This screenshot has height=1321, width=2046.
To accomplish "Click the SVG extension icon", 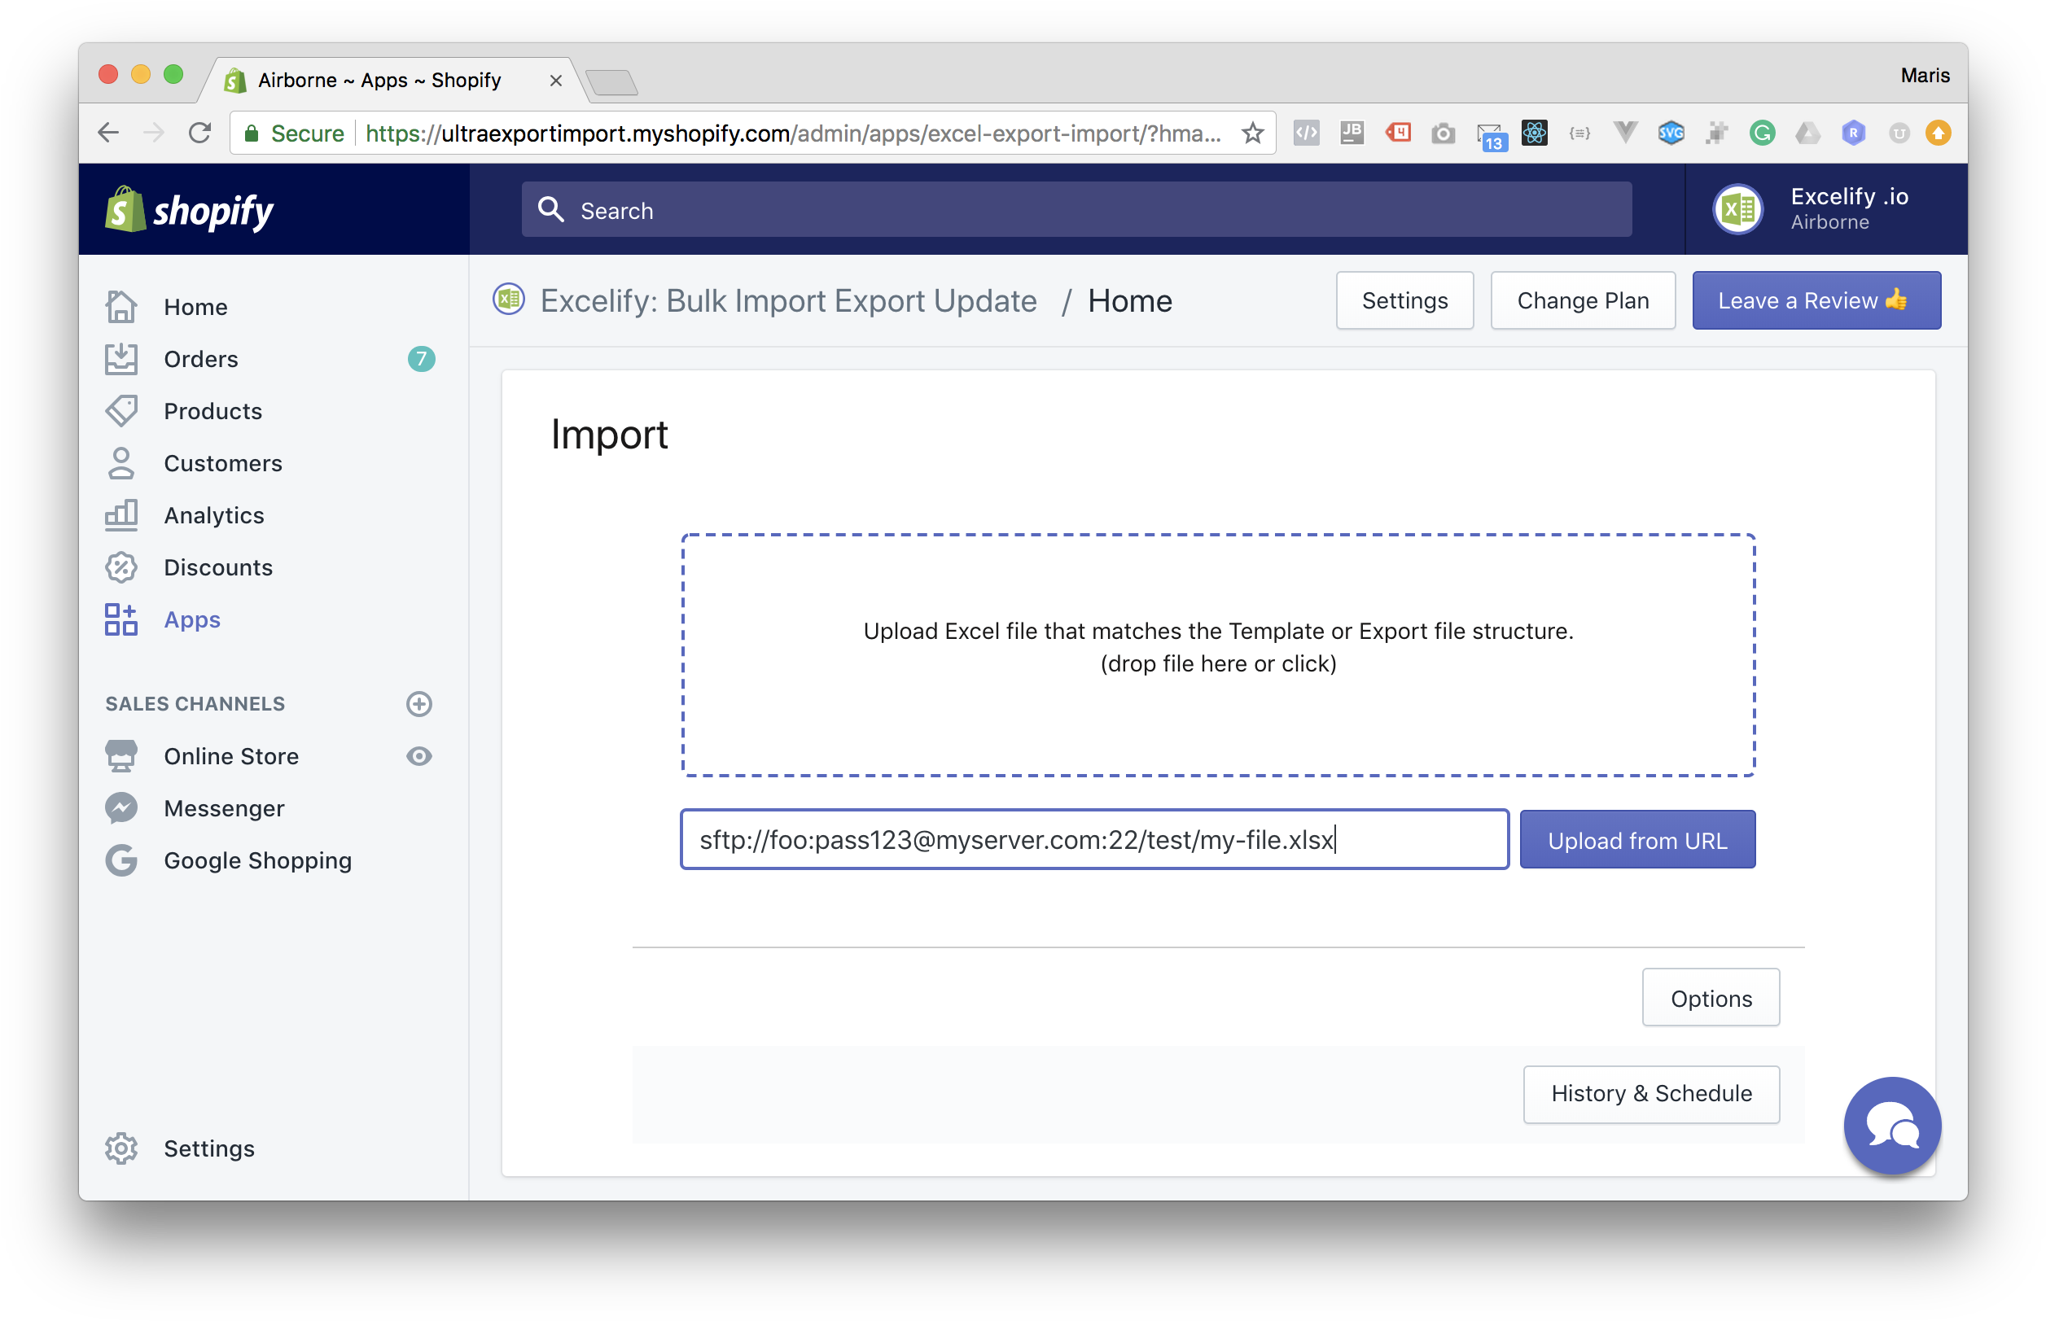I will (x=1670, y=133).
